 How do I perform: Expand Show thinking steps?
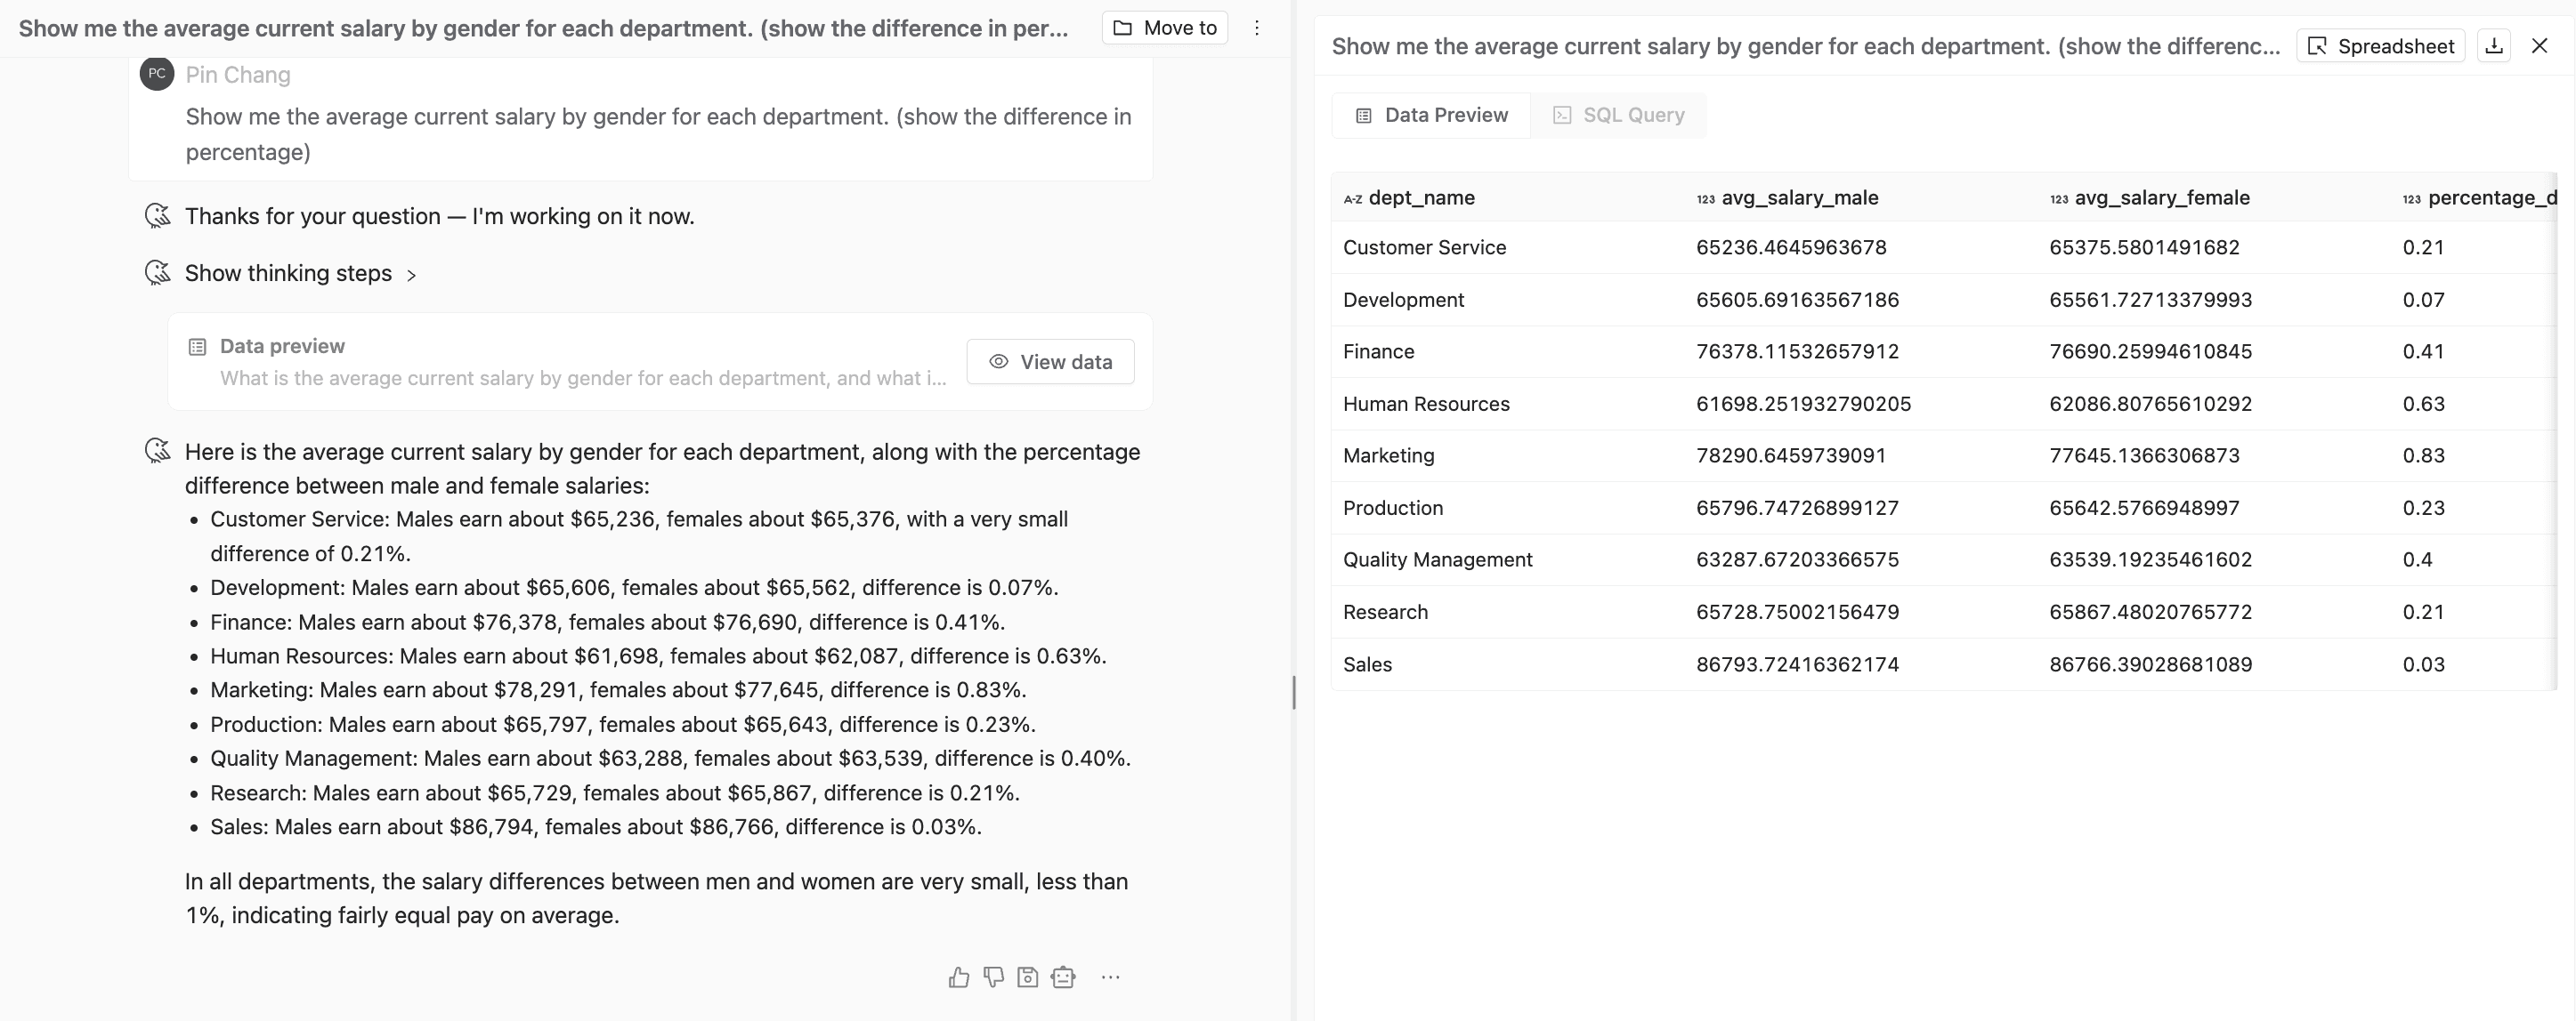point(300,274)
